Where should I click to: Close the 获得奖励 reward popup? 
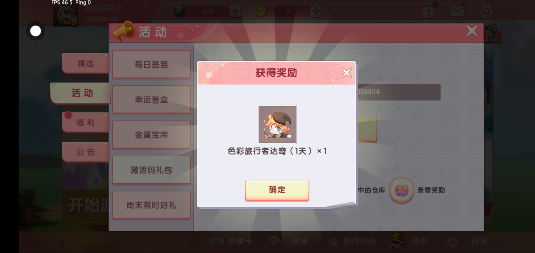(x=347, y=73)
